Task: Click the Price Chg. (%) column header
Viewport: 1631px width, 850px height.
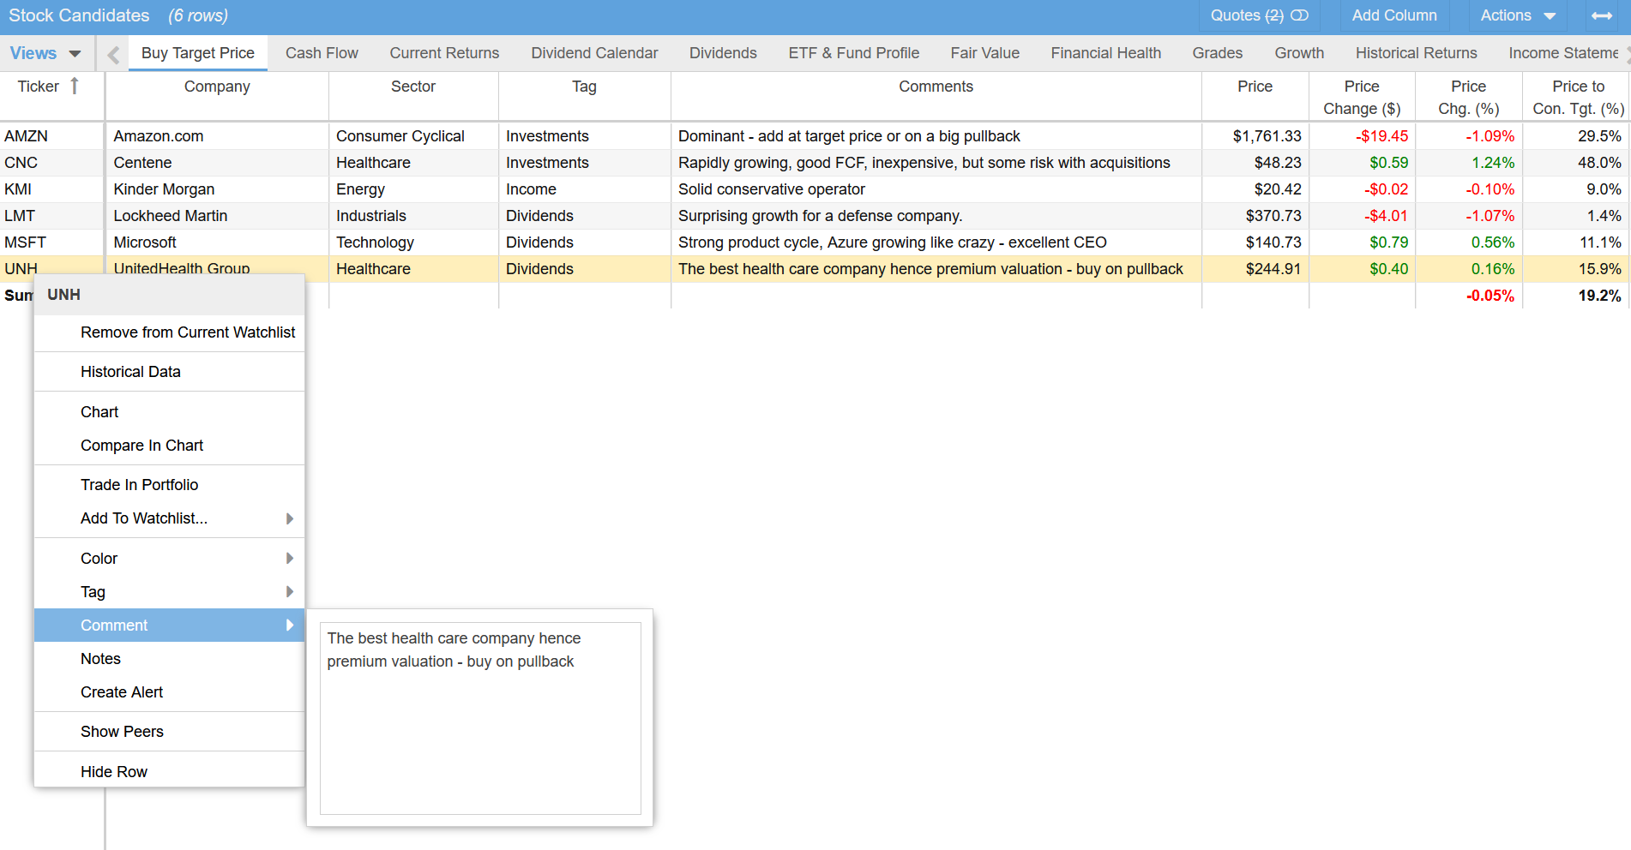Action: 1468,96
